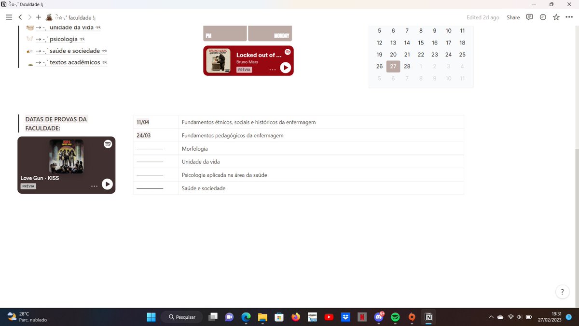This screenshot has width=579, height=326.
Task: Click the Edited 2d ago label
Action: (483, 17)
